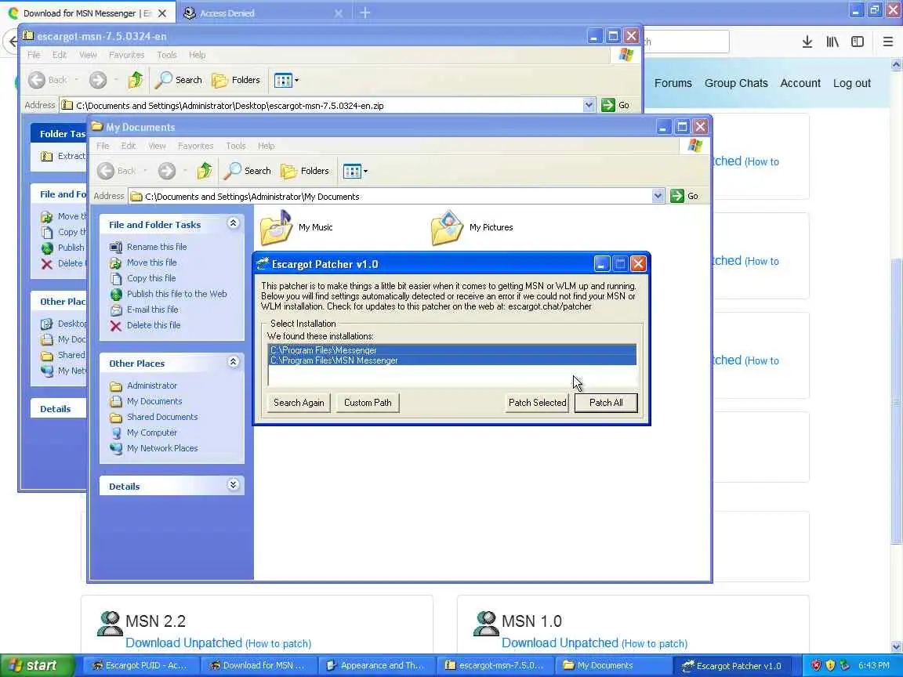Click Go button in escargot-msn window
The height and width of the screenshot is (677, 903).
[615, 105]
